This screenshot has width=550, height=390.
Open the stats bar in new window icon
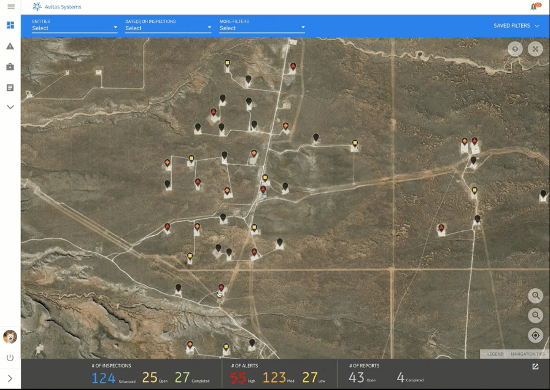click(535, 367)
